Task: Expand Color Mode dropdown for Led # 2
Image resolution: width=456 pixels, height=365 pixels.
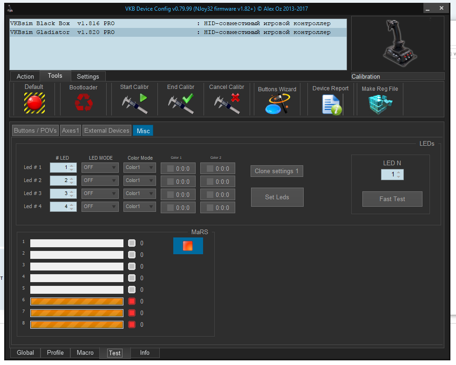Action: pyautogui.click(x=140, y=181)
